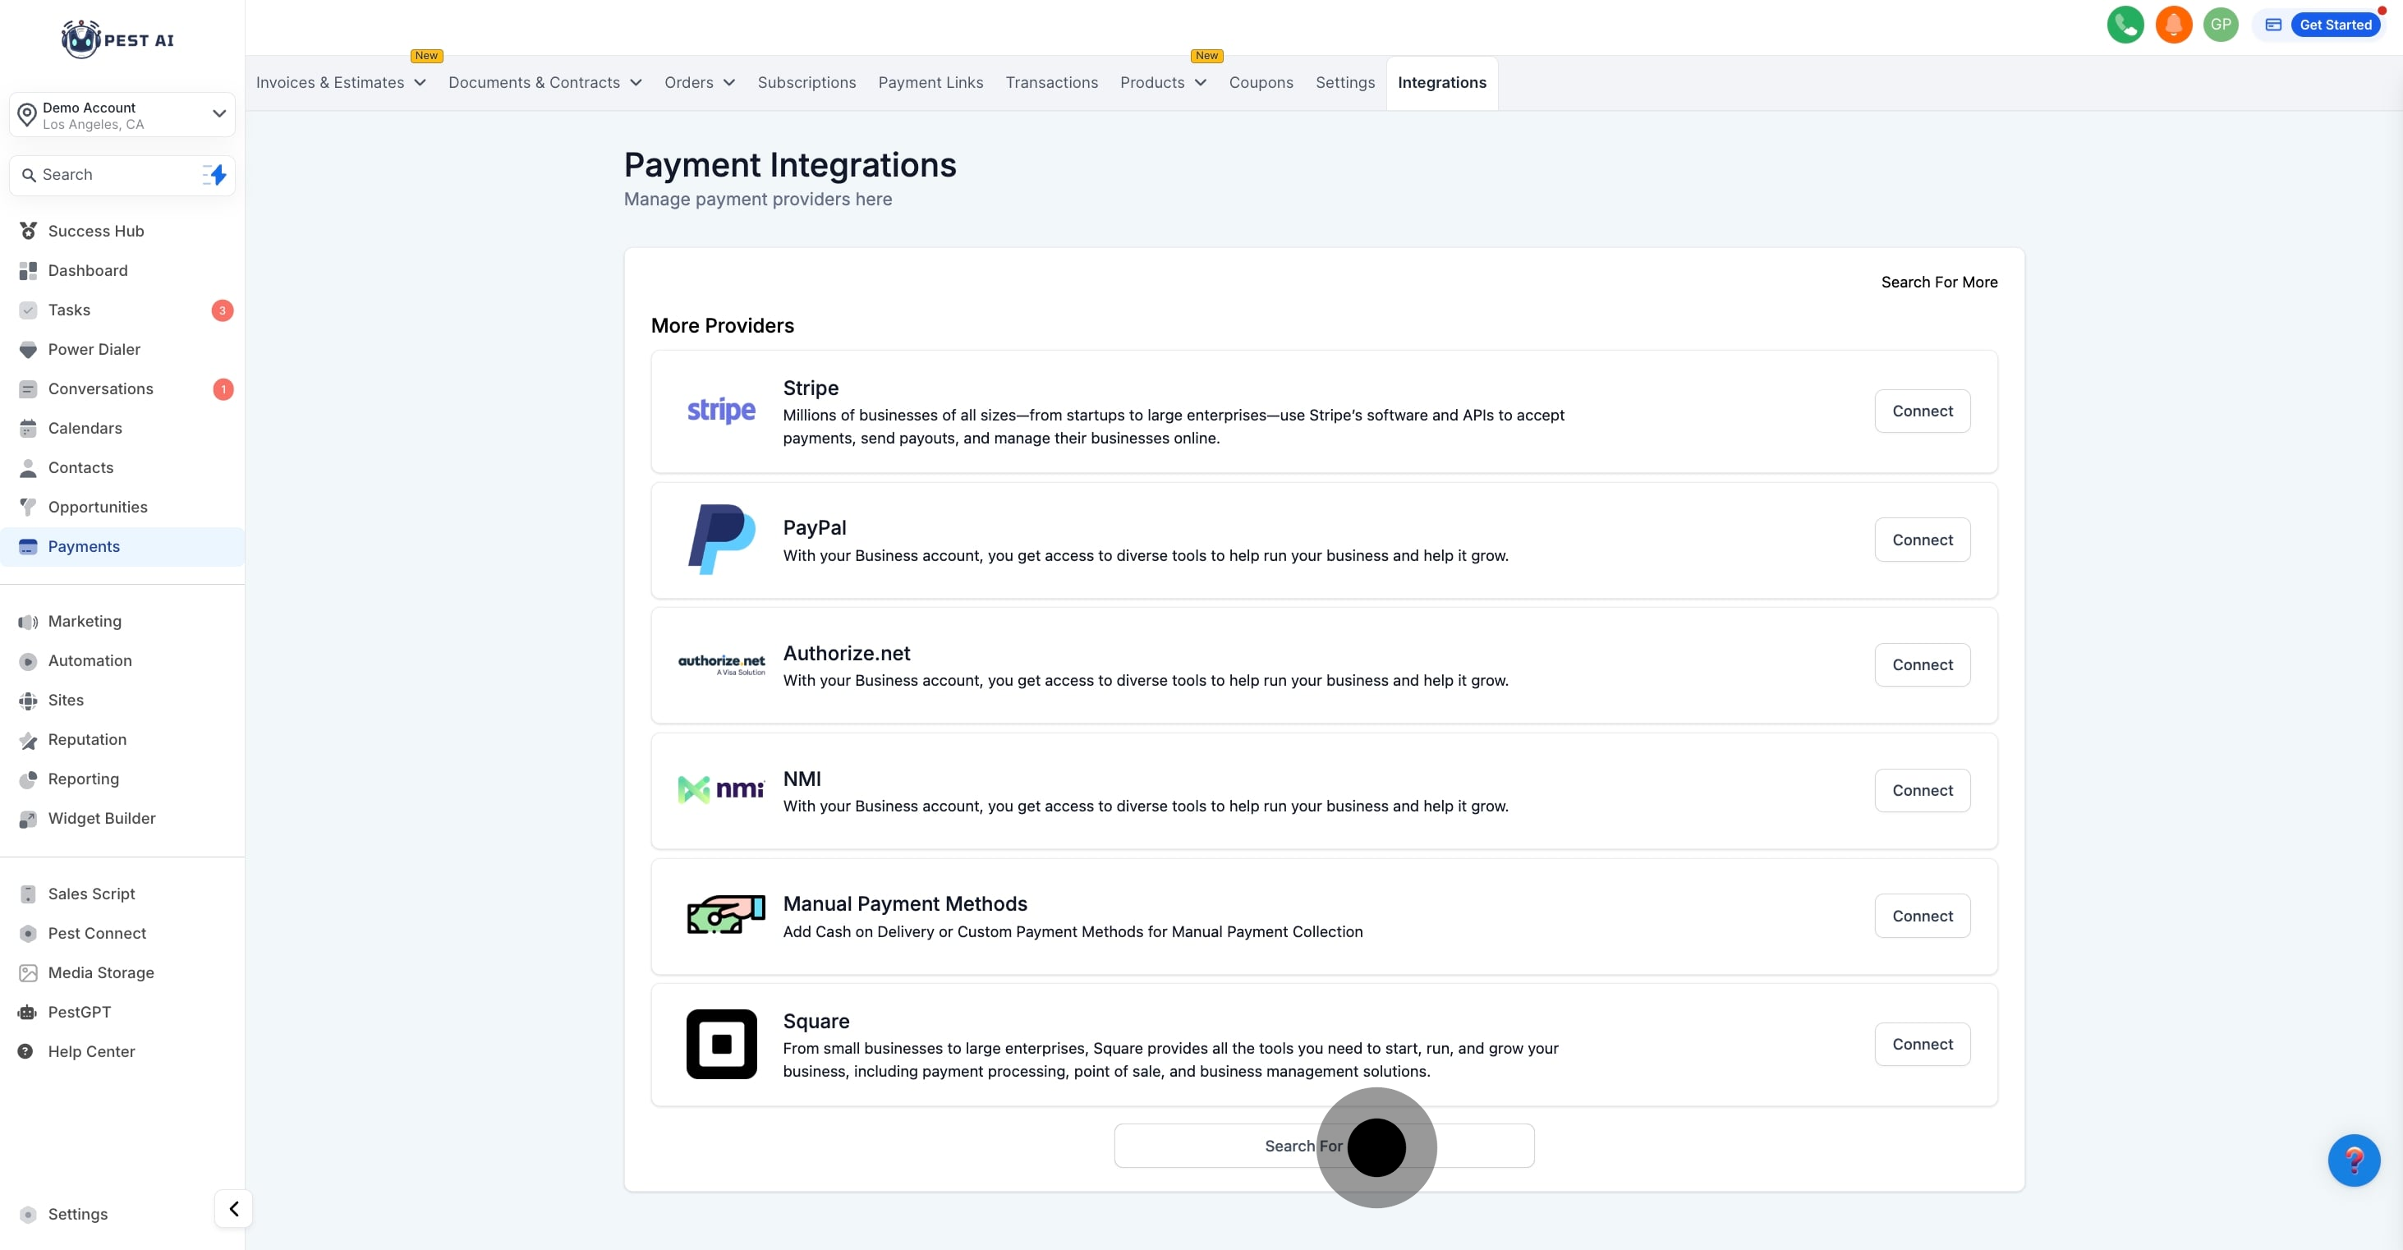Open Success Hub from sidebar
Screen dimensions: 2403x1250
95,231
